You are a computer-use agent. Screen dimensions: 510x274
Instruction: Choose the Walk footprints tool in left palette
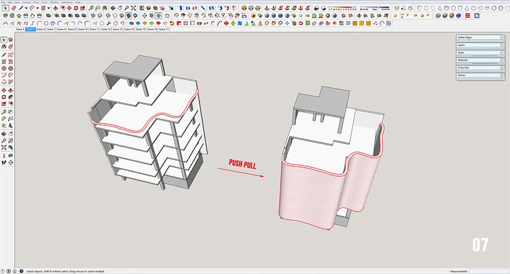pos(4,162)
